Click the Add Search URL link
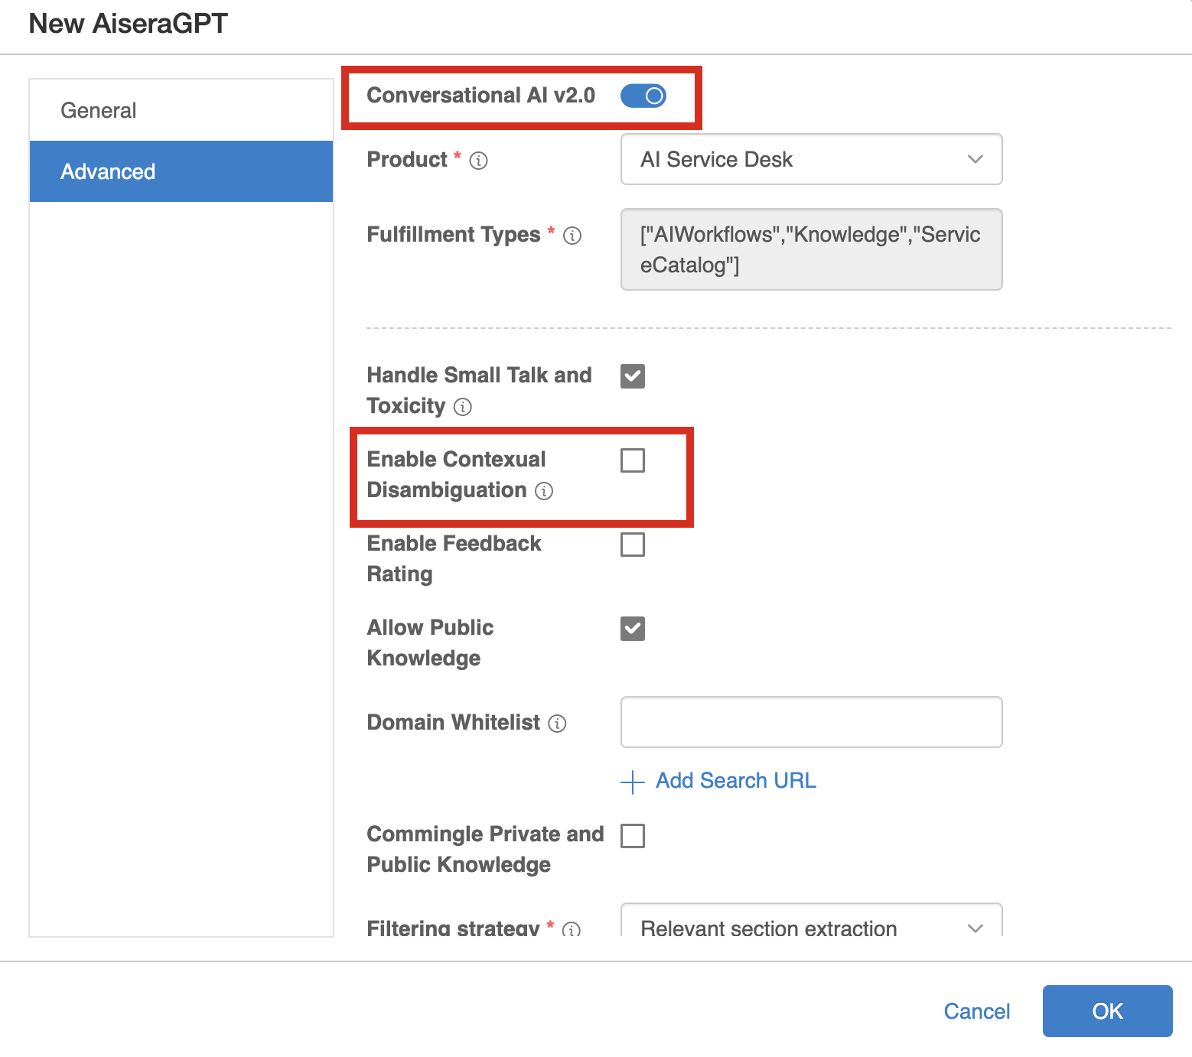The height and width of the screenshot is (1057, 1192). [736, 781]
